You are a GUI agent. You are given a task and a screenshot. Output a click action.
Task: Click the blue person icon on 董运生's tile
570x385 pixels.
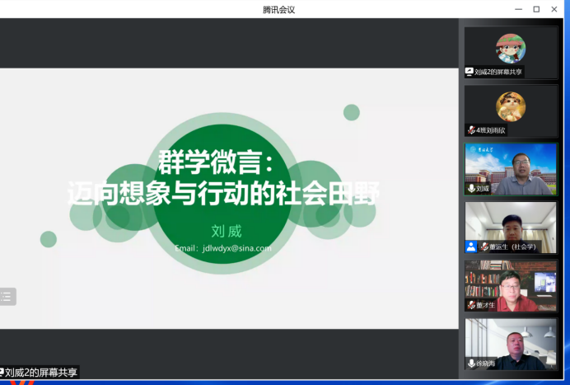tap(470, 246)
